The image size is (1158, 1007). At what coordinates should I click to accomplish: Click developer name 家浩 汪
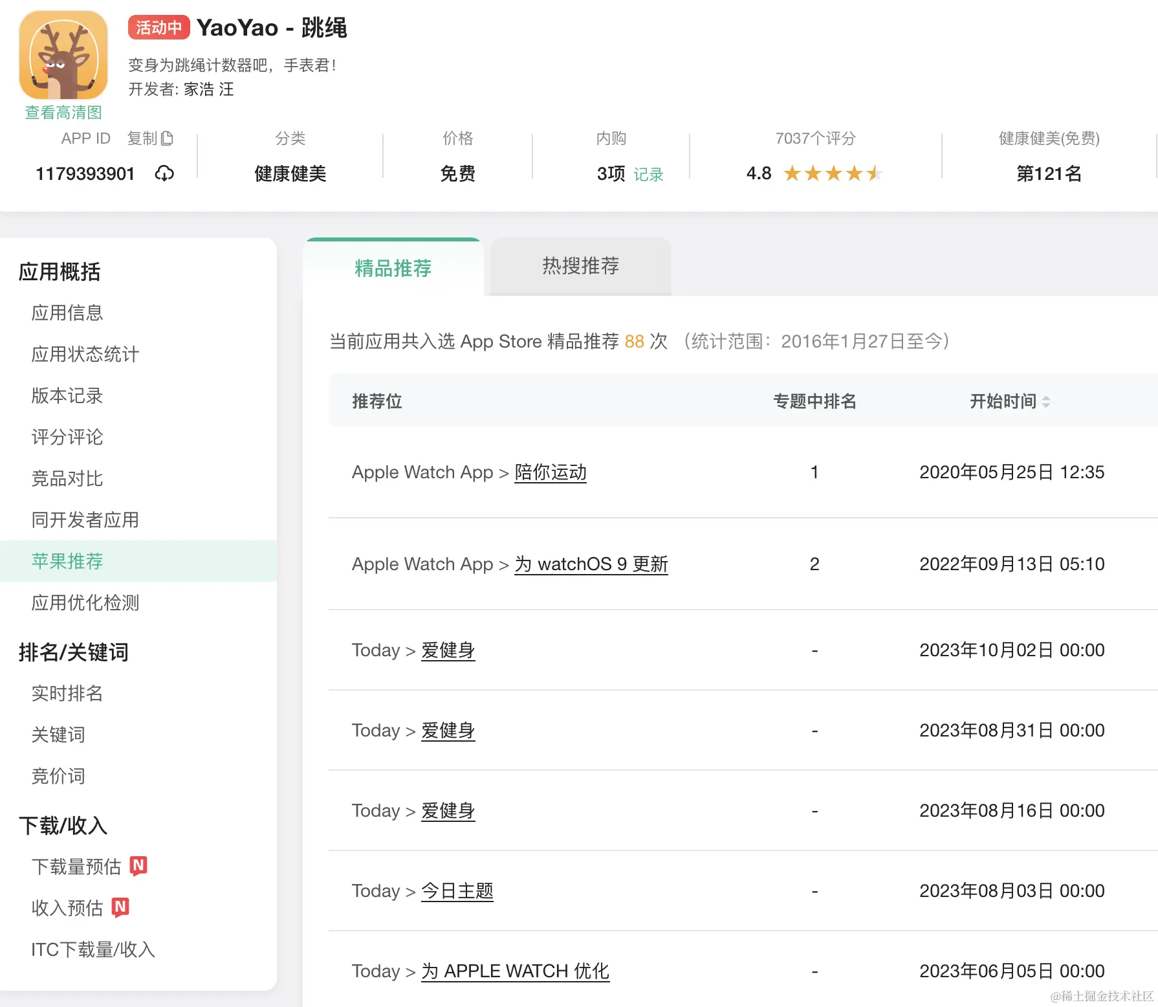pos(209,89)
